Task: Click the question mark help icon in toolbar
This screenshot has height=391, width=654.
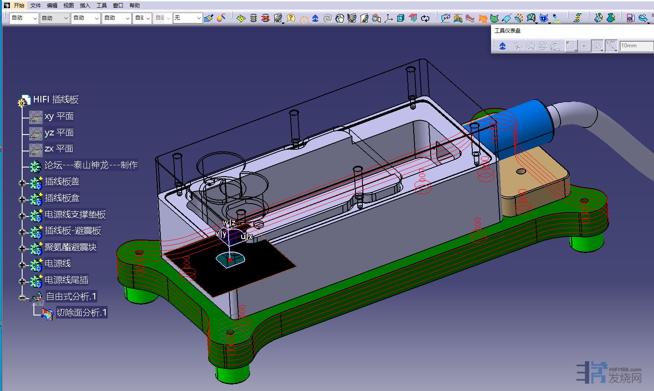Action: coord(291,18)
